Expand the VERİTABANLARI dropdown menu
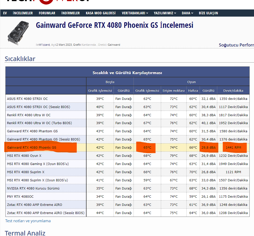This screenshot has height=236, width=254. coord(135,13)
